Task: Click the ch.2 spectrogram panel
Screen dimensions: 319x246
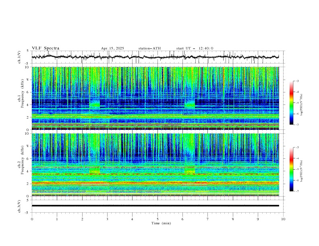Action: click(x=155, y=165)
